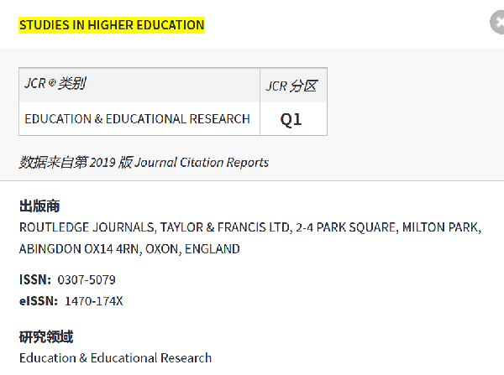Select the JCR 分区 column header
Screen dimensions: 504x375
pos(293,85)
